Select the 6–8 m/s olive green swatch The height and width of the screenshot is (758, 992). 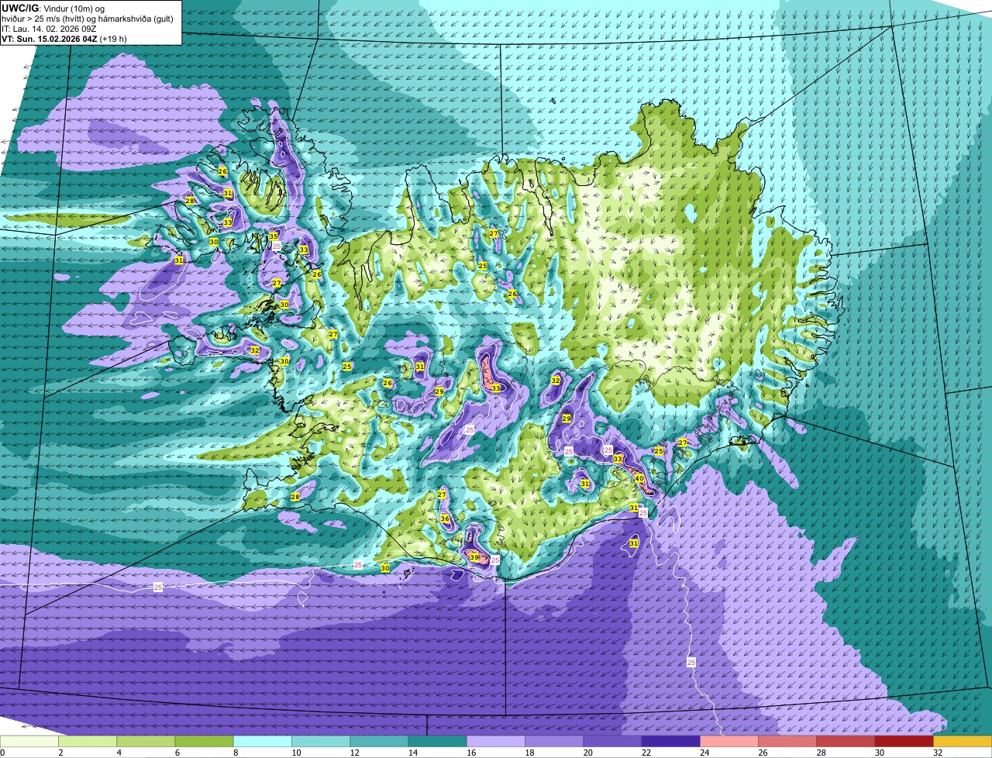(x=205, y=742)
